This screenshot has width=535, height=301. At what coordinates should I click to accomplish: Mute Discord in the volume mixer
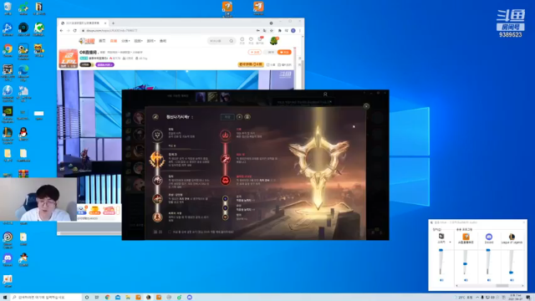488,280
